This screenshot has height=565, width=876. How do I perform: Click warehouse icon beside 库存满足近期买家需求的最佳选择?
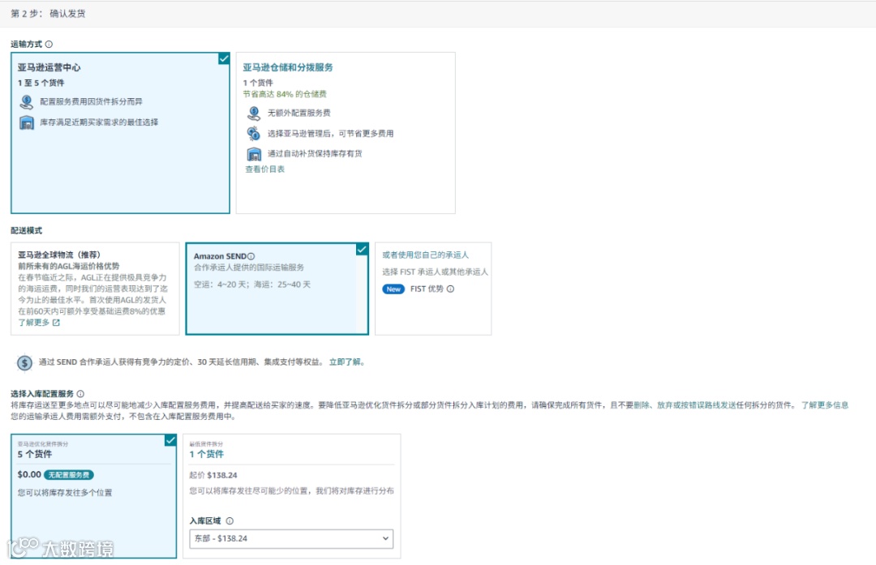coord(26,122)
